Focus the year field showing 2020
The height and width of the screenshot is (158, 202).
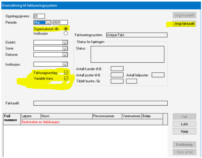pos(60,22)
